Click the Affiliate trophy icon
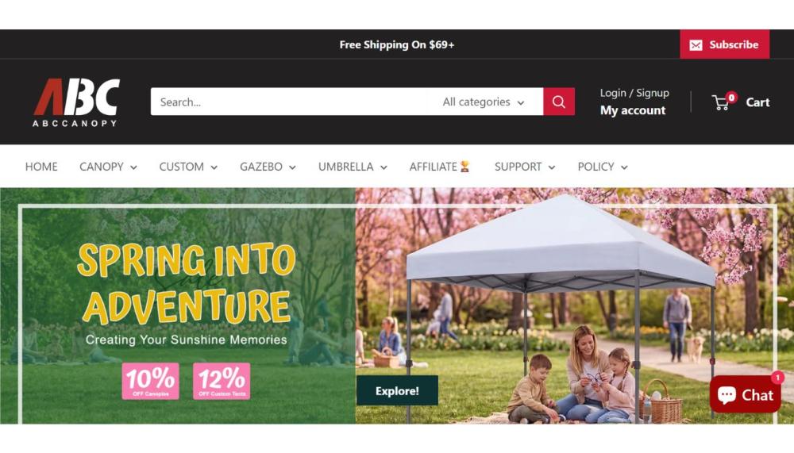This screenshot has height=453, width=794. 464,167
